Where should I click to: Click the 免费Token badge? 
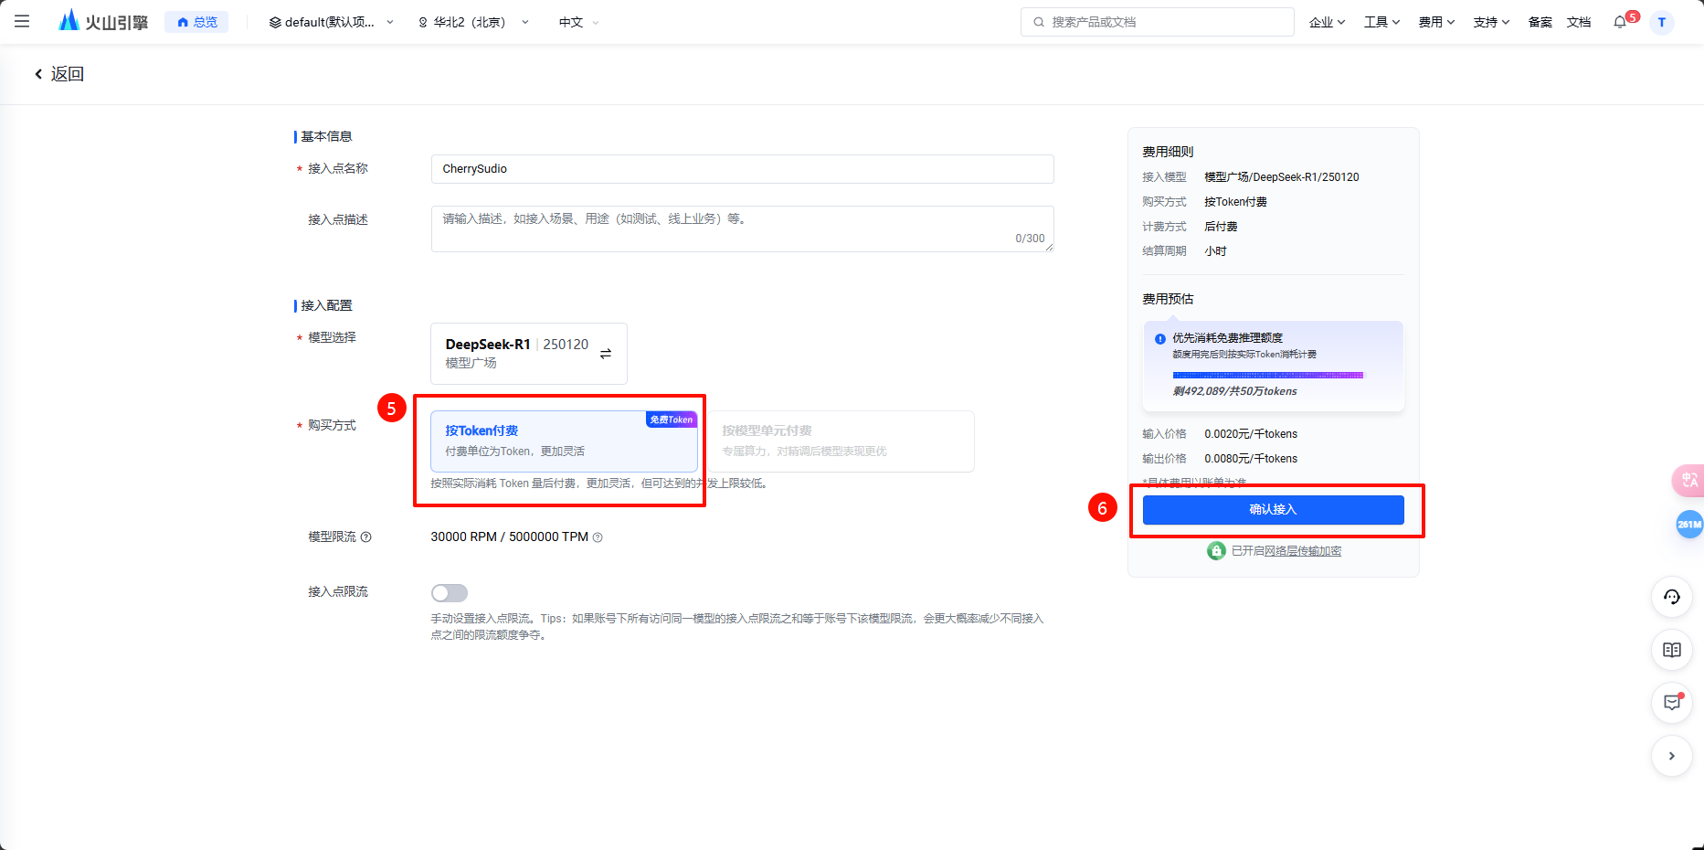coord(672,420)
